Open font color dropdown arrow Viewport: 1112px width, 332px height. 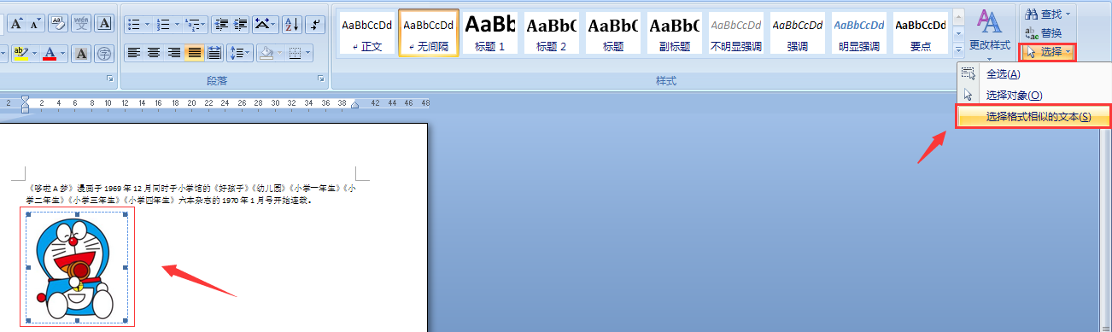pyautogui.click(x=63, y=54)
